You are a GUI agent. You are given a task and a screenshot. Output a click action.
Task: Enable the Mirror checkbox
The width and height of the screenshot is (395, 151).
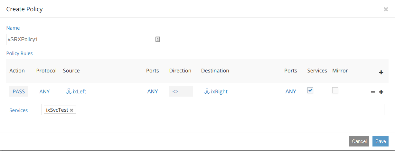click(x=335, y=90)
